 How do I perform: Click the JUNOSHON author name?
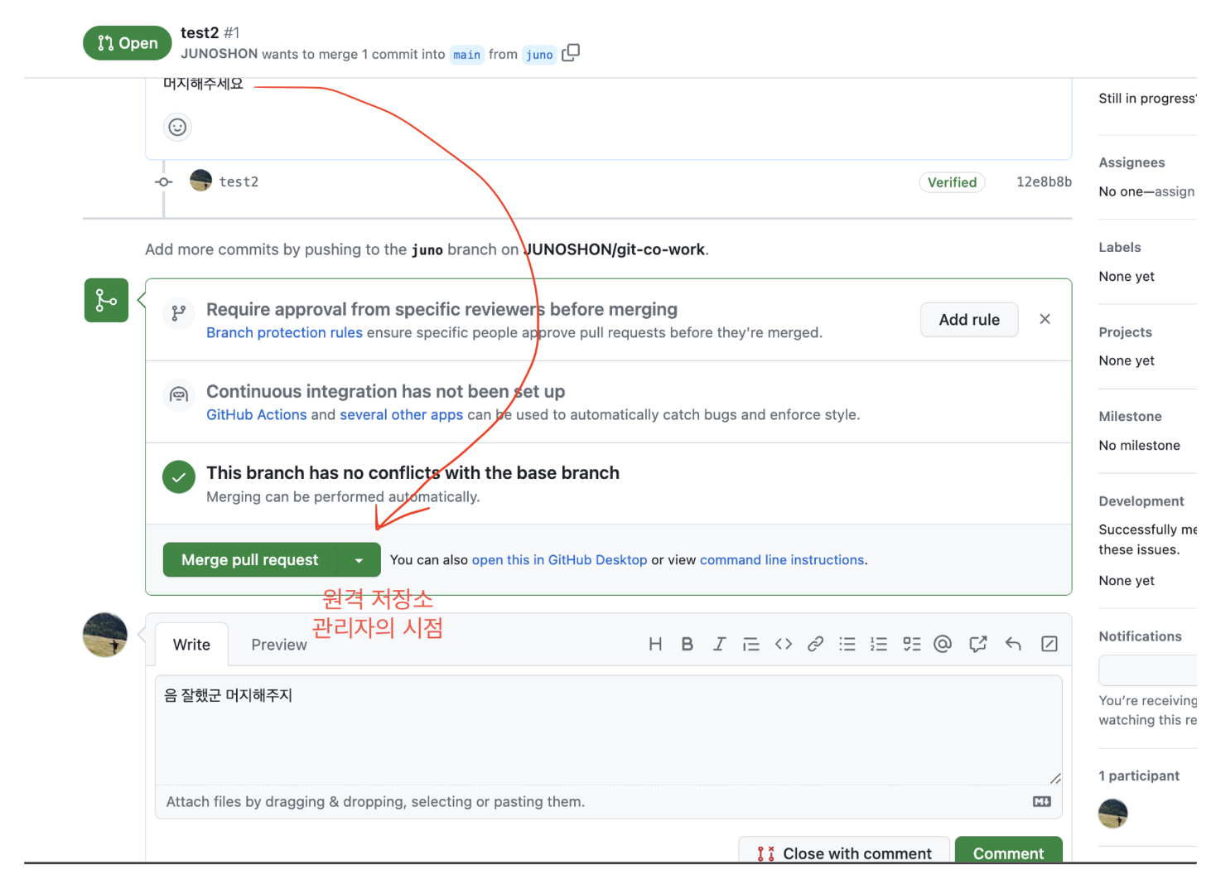220,54
